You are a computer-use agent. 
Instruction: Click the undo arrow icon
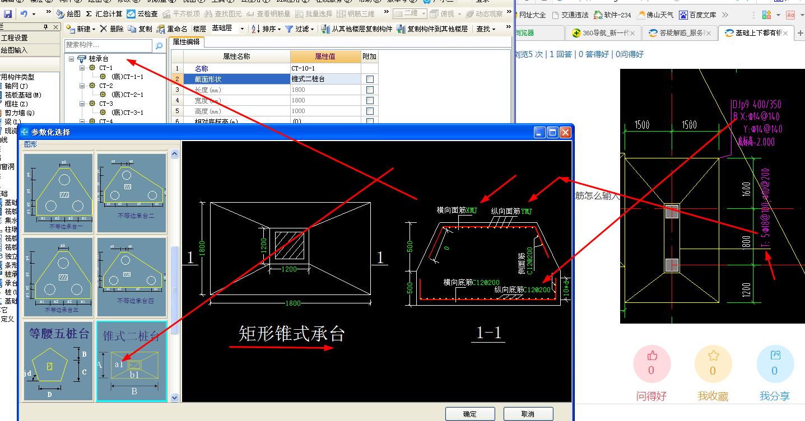[x=24, y=14]
